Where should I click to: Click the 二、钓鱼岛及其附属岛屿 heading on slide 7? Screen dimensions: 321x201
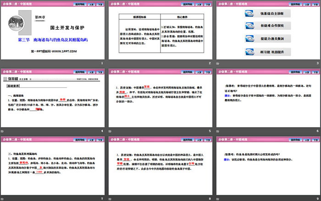pos(22,154)
